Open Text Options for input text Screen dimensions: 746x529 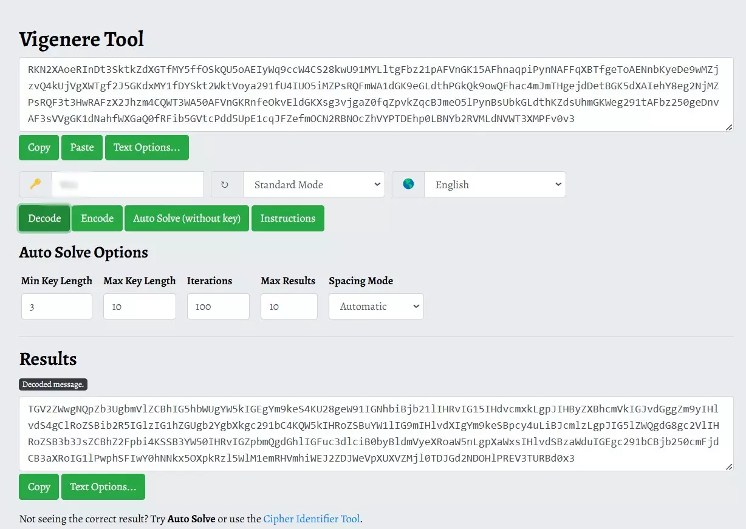(x=146, y=148)
